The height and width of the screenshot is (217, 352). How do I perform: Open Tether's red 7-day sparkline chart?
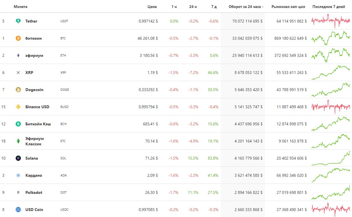coord(331,21)
